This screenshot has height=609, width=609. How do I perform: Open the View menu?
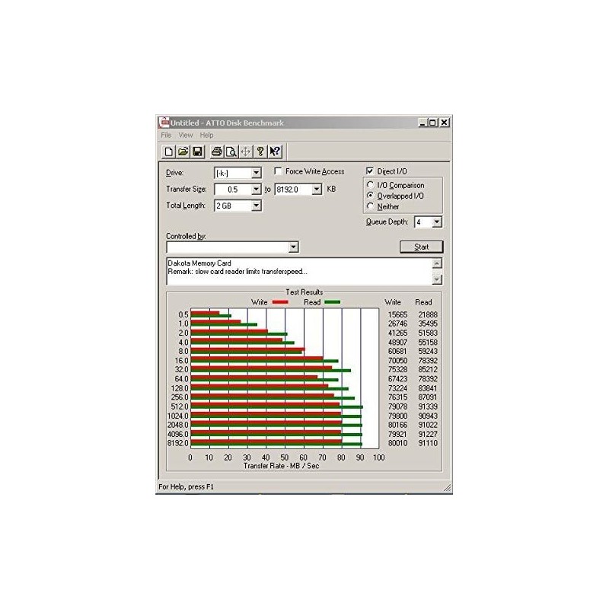tap(185, 135)
